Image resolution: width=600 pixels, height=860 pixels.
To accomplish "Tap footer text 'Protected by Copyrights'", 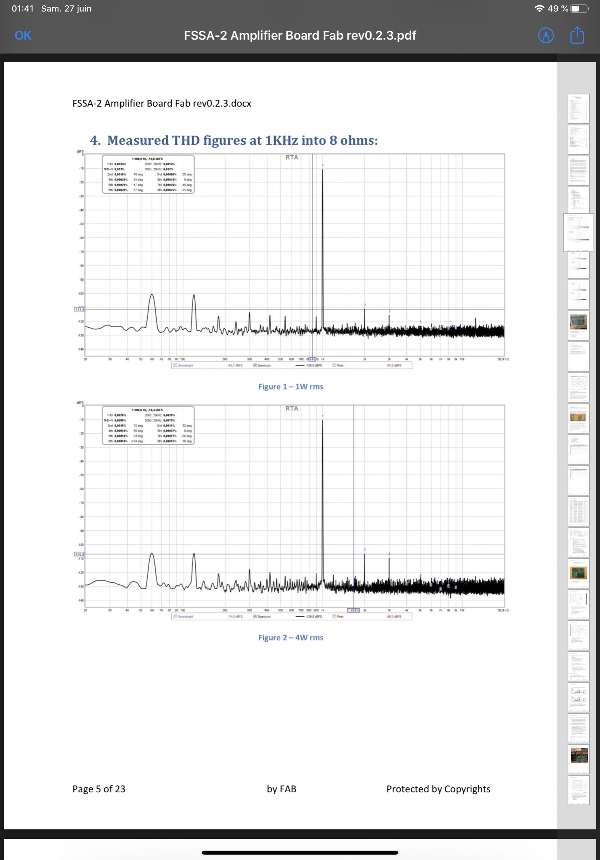I will (x=438, y=789).
